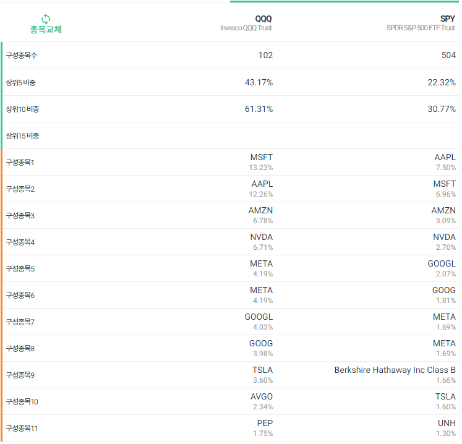
Task: Click the 구성종목4 row label
Action: 20,242
